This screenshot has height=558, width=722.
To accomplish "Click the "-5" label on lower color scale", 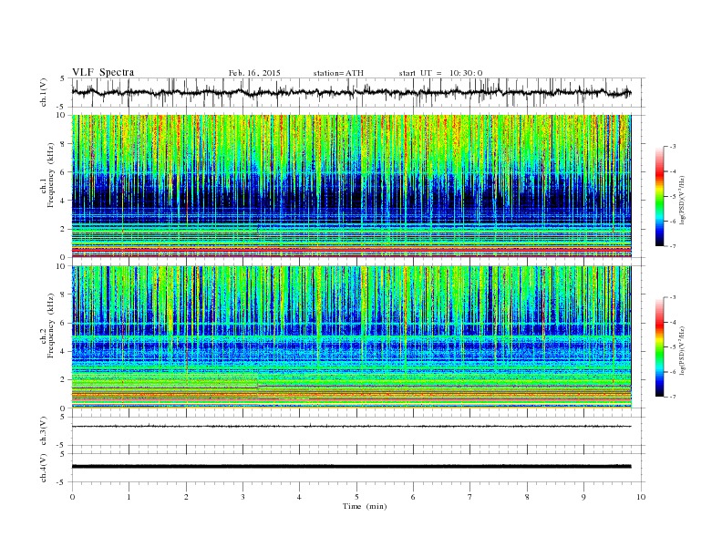I will click(x=673, y=346).
